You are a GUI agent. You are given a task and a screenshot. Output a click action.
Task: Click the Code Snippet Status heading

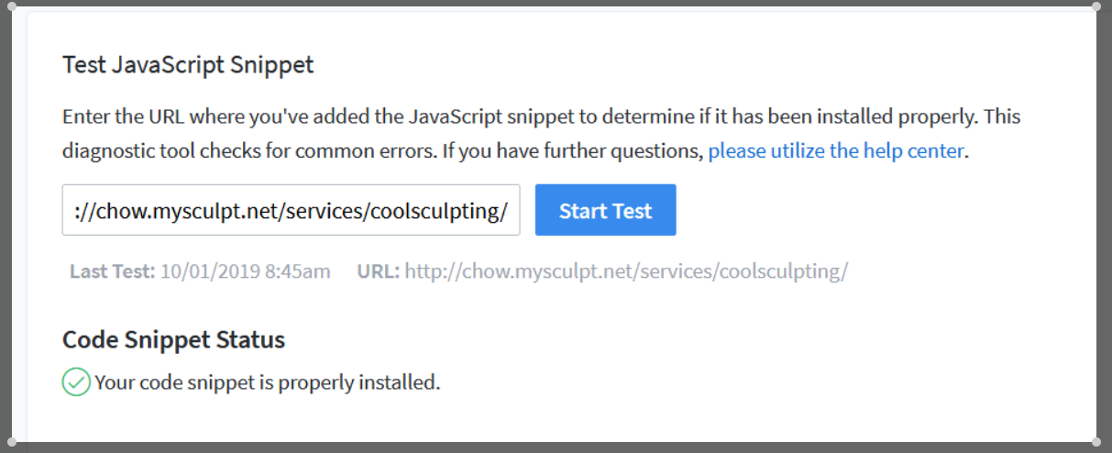point(173,340)
